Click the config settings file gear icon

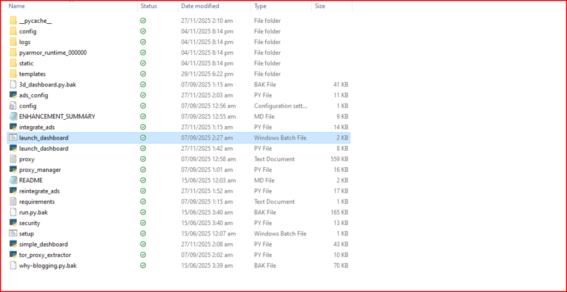(x=13, y=106)
